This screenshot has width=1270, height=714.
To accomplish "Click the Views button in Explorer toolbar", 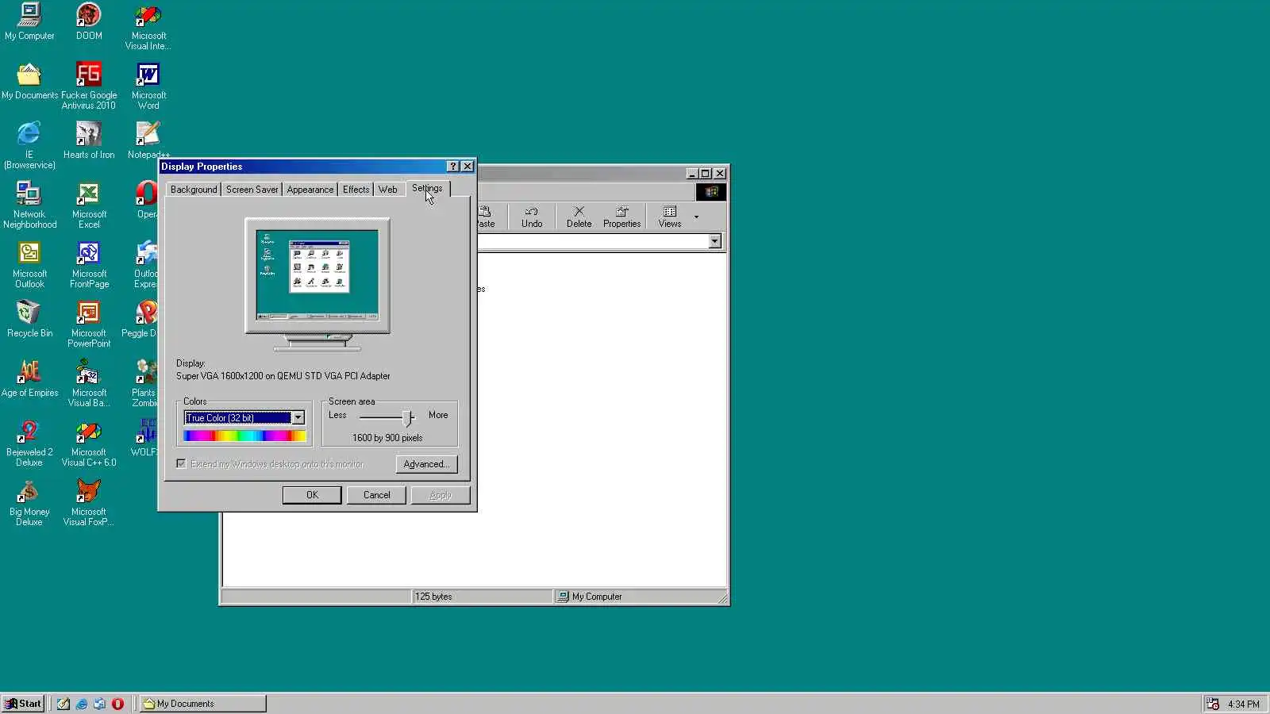I will point(669,217).
